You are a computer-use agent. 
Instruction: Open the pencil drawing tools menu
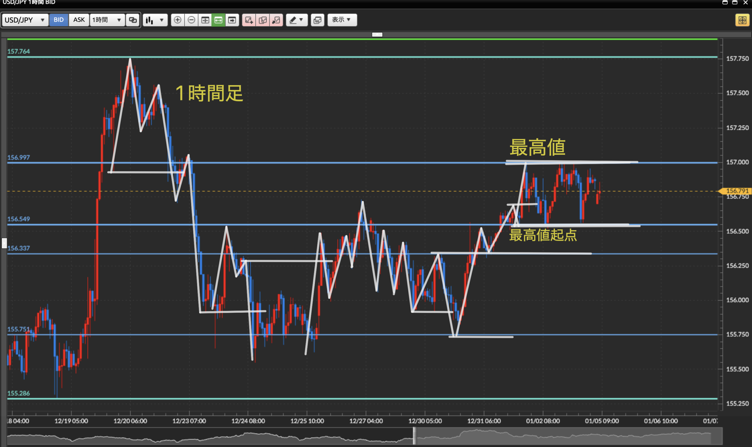296,20
